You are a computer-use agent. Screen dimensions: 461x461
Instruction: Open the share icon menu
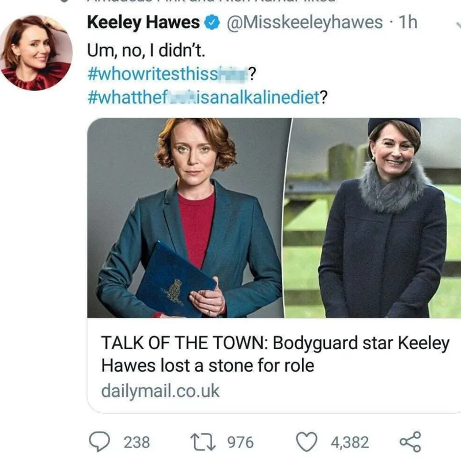[410, 441]
